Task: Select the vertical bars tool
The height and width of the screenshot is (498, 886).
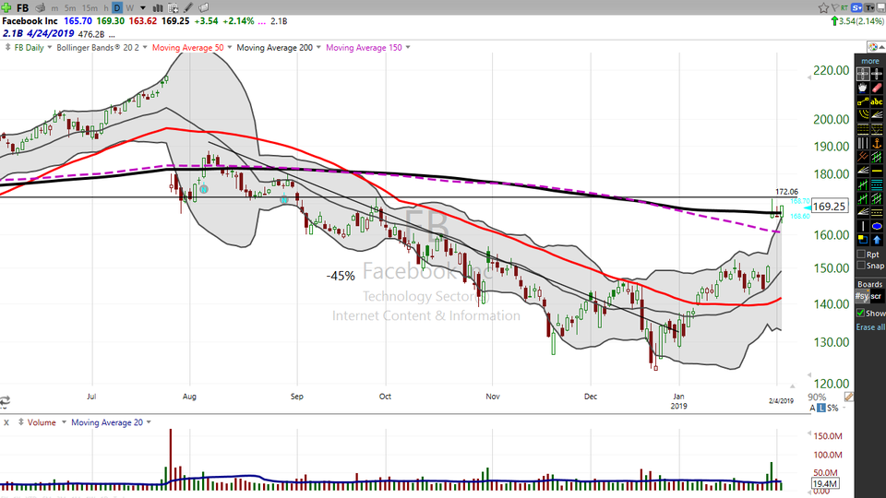Action: tap(863, 143)
